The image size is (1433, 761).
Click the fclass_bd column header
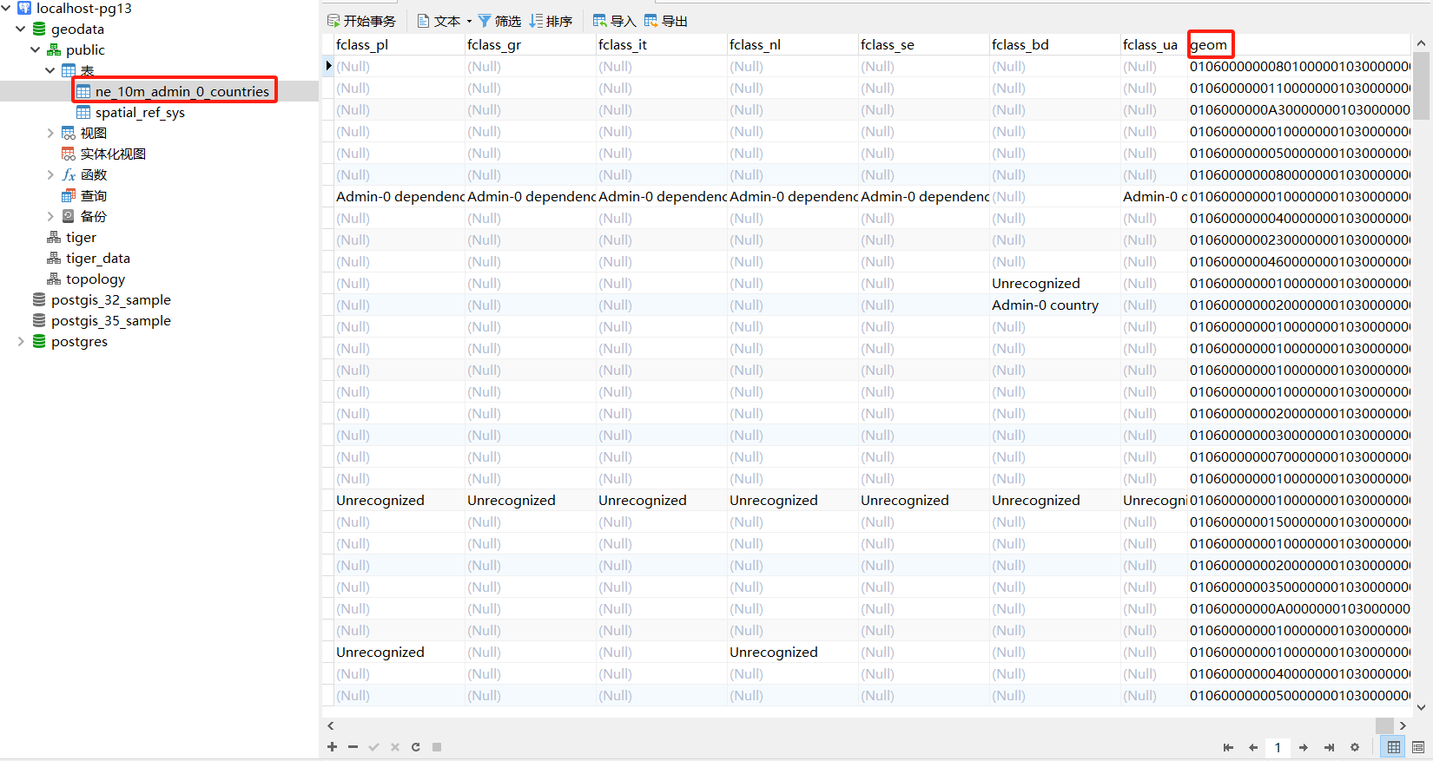1055,44
